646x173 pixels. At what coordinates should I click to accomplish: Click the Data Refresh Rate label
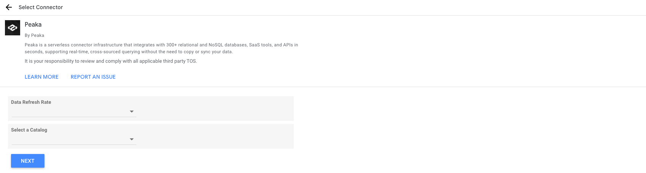pos(31,102)
